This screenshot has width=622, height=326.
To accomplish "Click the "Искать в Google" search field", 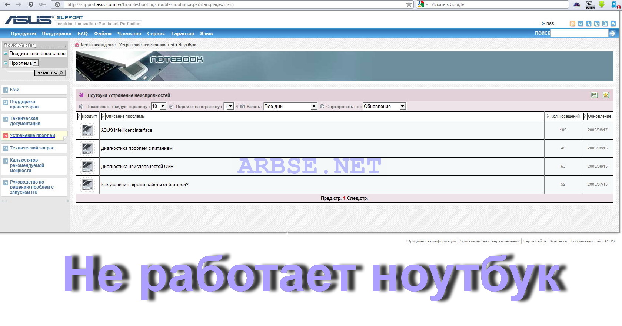I will coord(498,4).
